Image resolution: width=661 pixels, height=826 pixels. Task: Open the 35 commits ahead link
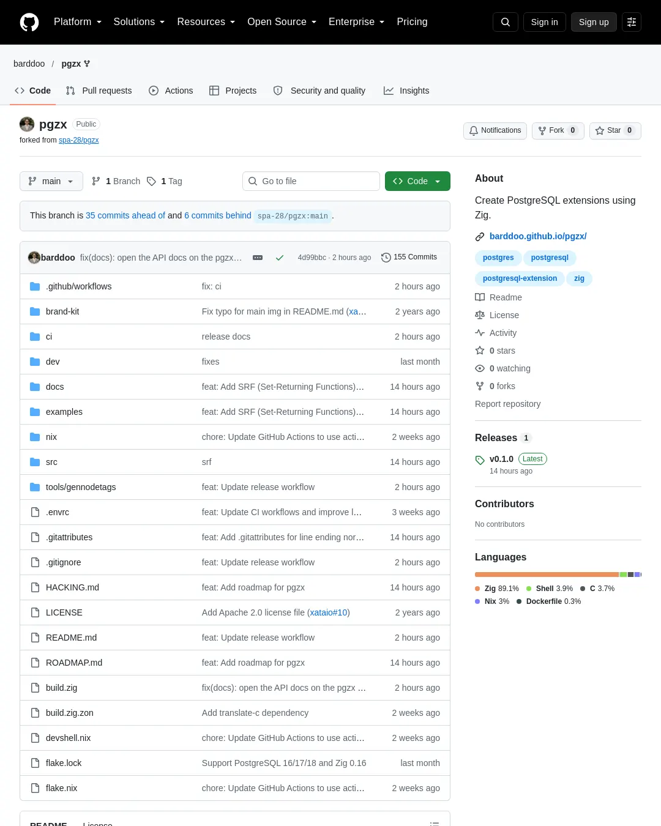(125, 215)
